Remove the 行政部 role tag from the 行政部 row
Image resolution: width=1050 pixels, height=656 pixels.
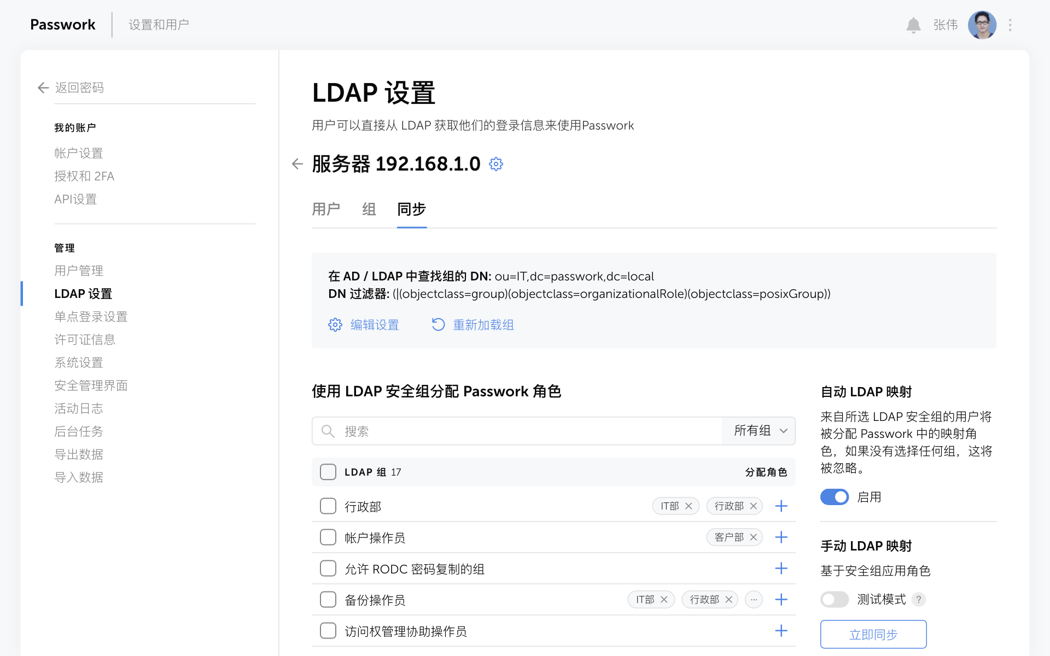click(x=754, y=506)
